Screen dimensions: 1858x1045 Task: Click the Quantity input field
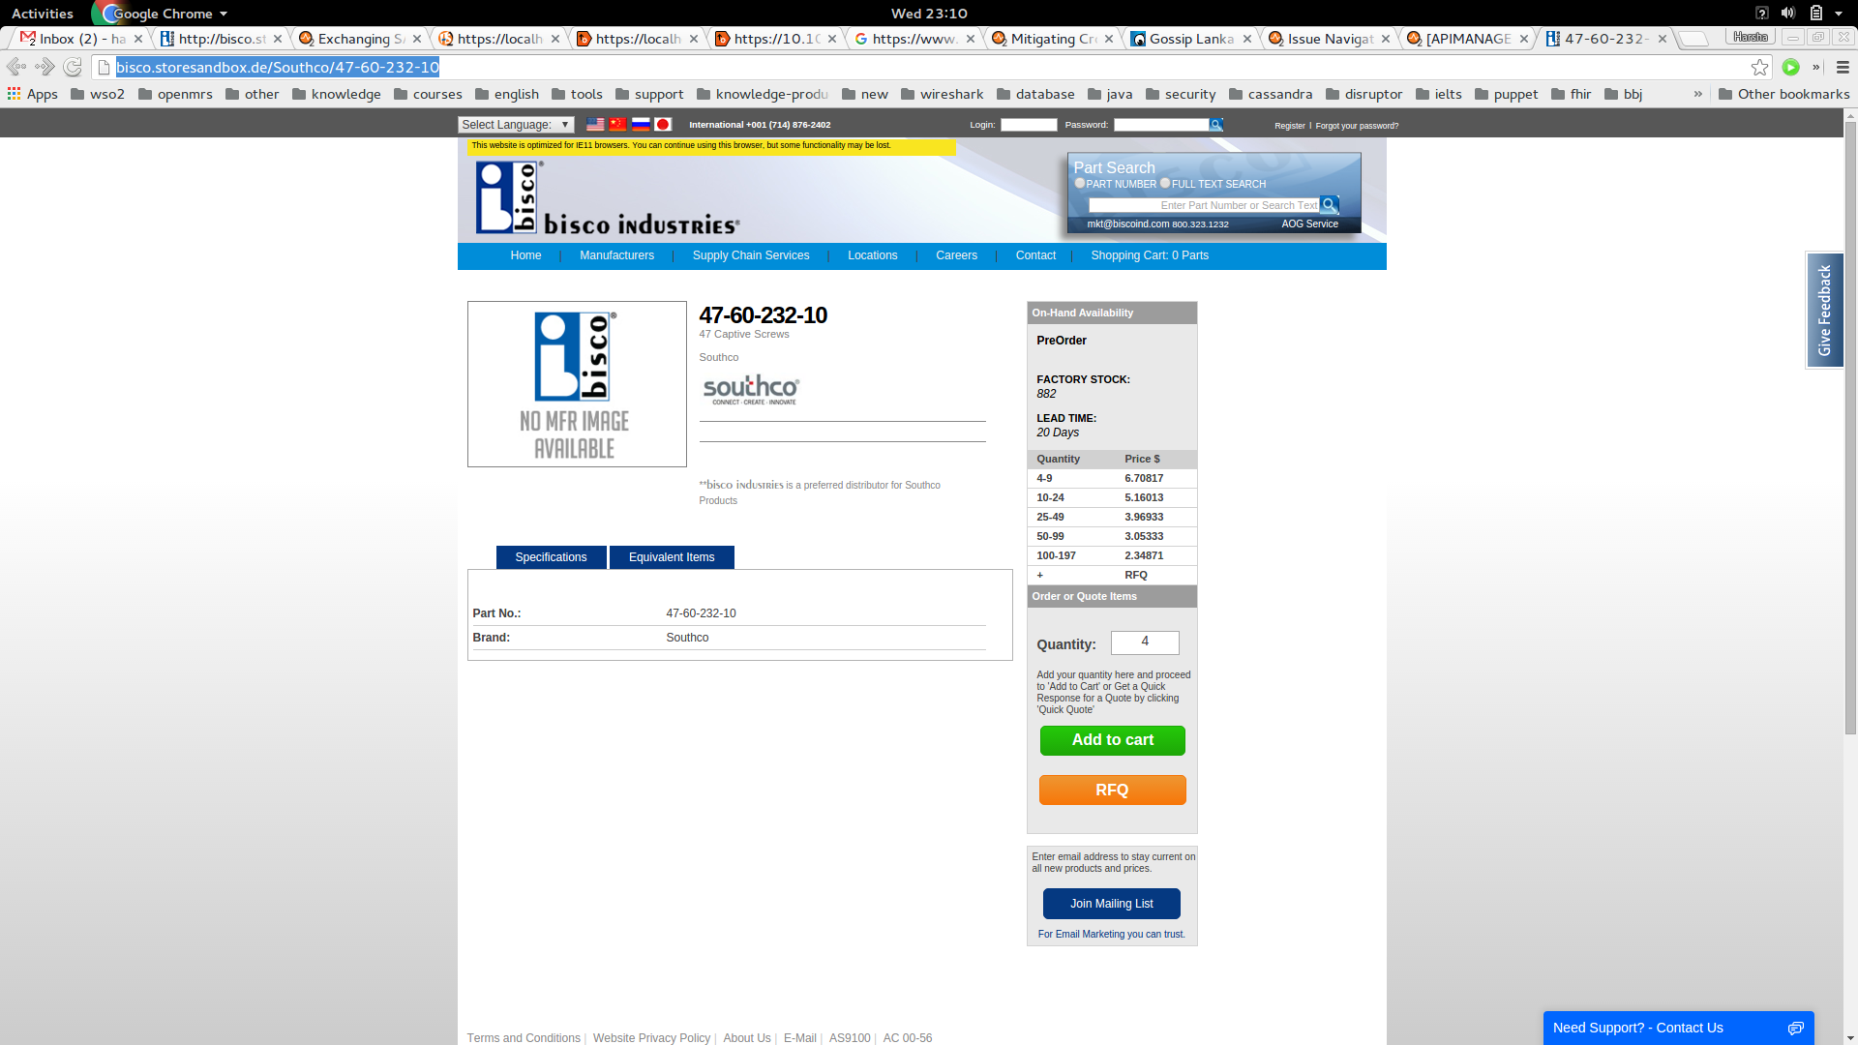(1145, 642)
